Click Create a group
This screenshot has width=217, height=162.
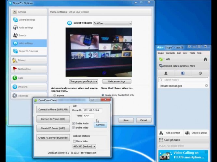pos(196,133)
